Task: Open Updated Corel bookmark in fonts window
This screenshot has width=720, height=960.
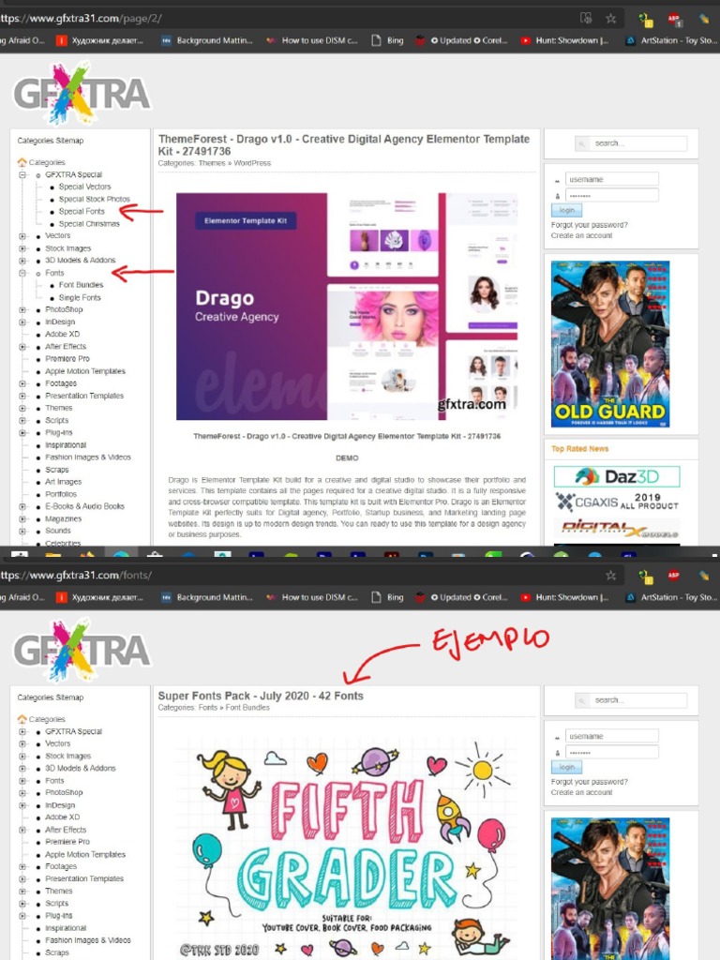Action: tap(462, 597)
